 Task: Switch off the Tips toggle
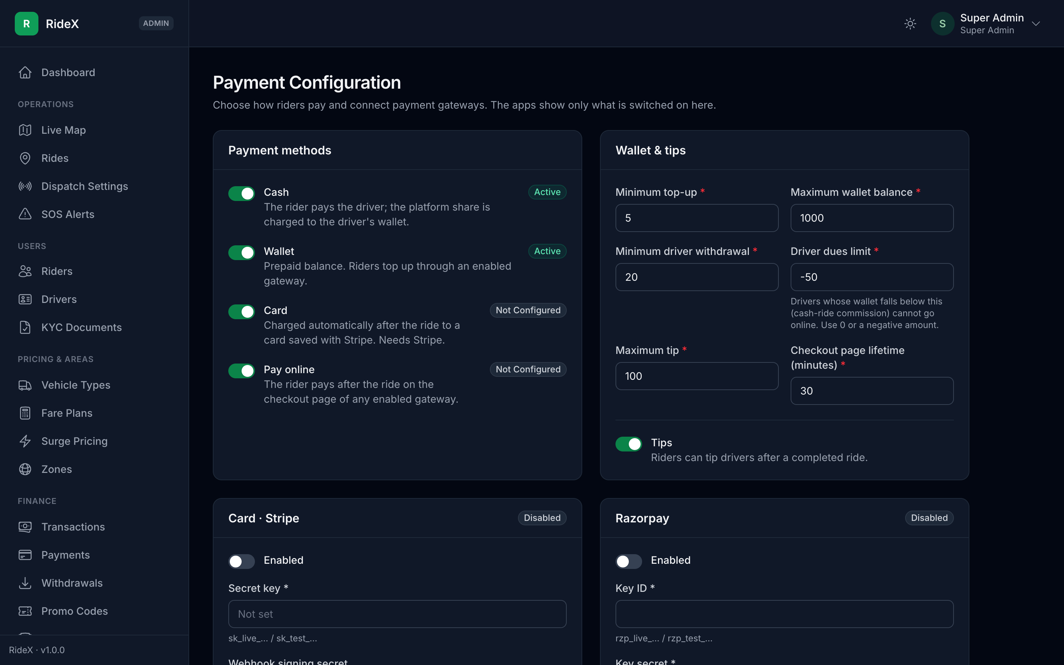click(x=629, y=444)
